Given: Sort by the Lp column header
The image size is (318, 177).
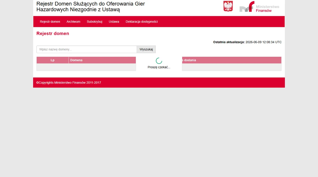Looking at the screenshot, I should coord(52,60).
